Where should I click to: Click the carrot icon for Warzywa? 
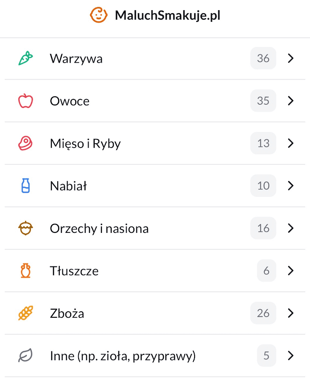26,58
